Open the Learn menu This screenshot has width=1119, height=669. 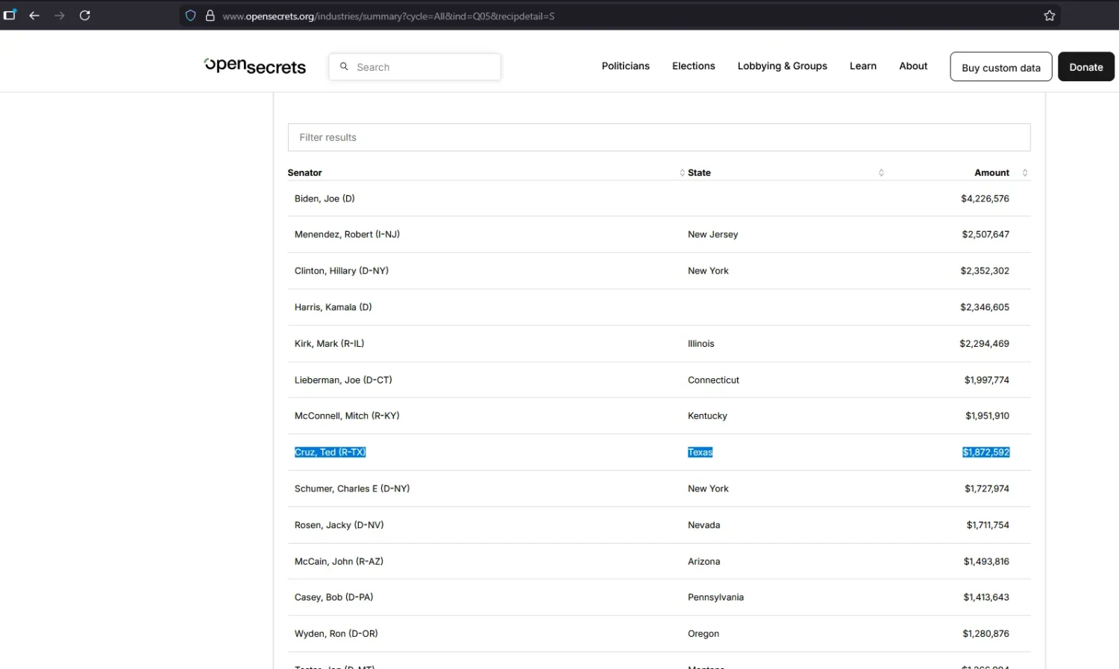click(863, 66)
